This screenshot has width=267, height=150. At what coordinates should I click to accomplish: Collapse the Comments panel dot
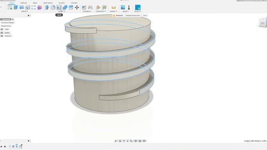(28, 141)
